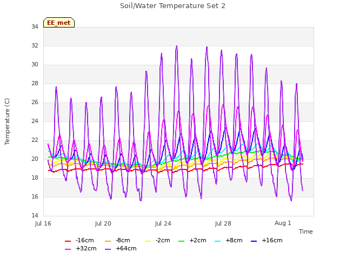Click the 28 y-axis tick label
Image resolution: width=346 pixels, height=259 pixels.
35,84
